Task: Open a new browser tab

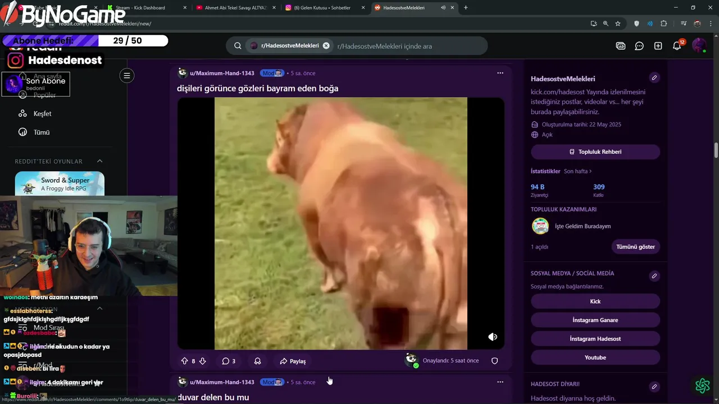Action: (466, 8)
